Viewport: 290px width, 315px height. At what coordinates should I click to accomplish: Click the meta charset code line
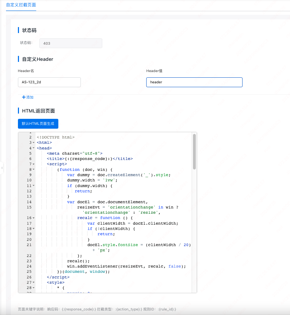[75, 154]
